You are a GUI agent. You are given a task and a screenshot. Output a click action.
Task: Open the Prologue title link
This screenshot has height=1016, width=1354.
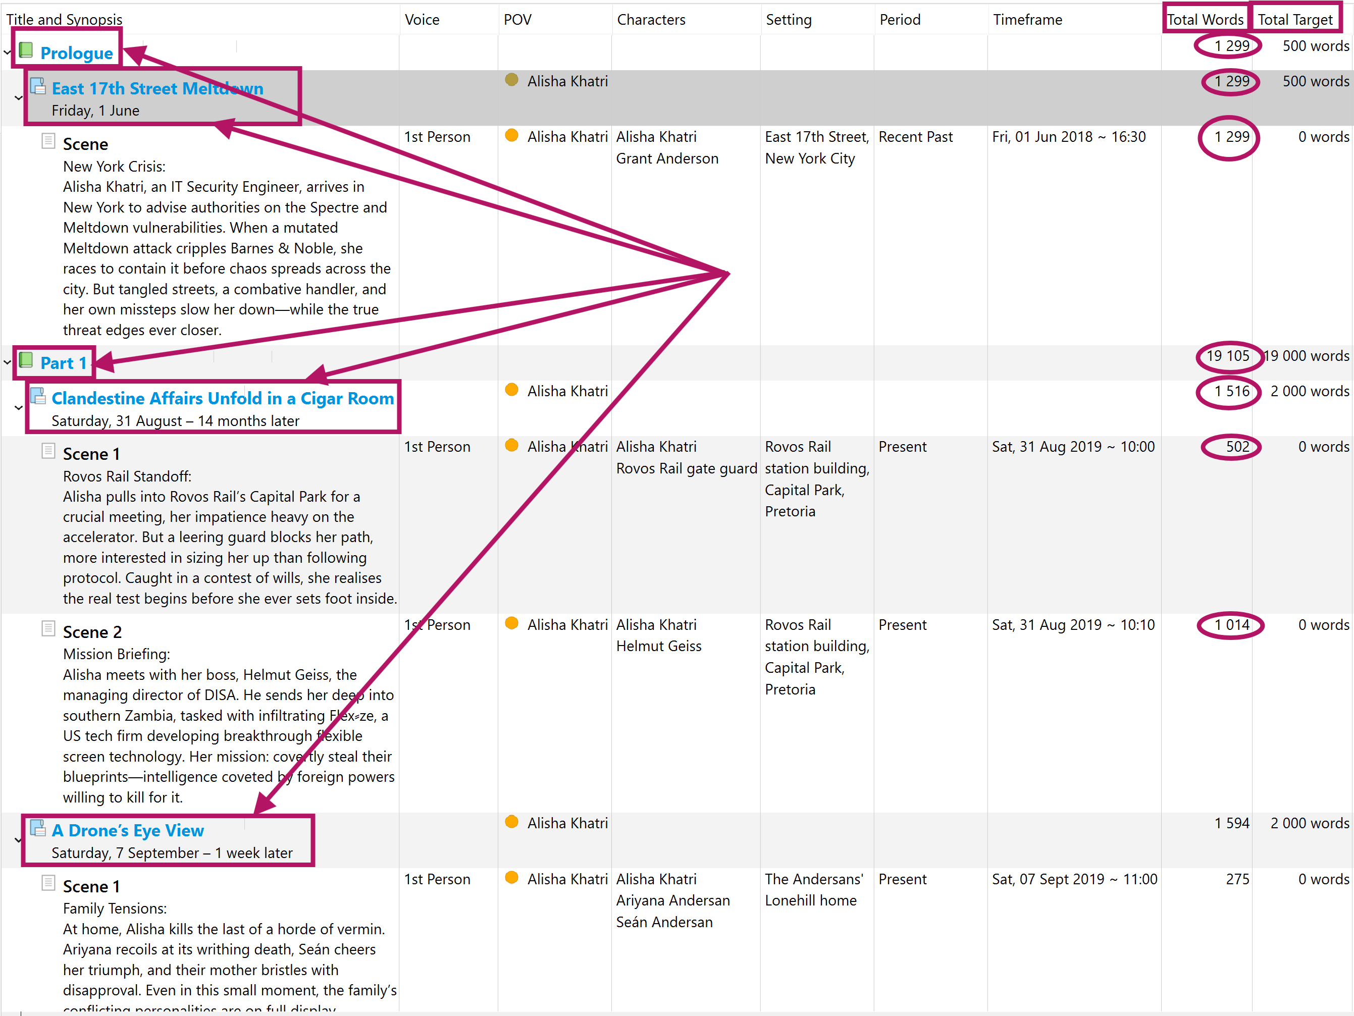pos(77,54)
